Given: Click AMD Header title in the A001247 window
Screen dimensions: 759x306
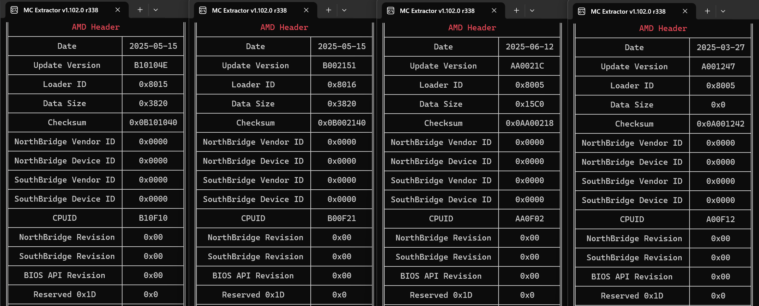Looking at the screenshot, I should click(663, 28).
